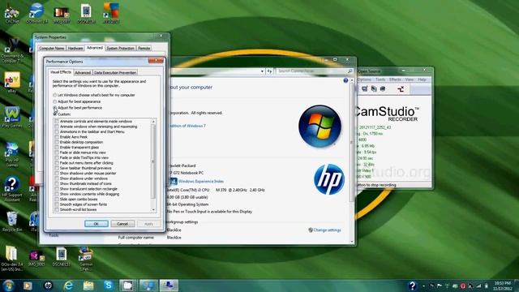Click the edition of Windows 7 link

point(187,126)
